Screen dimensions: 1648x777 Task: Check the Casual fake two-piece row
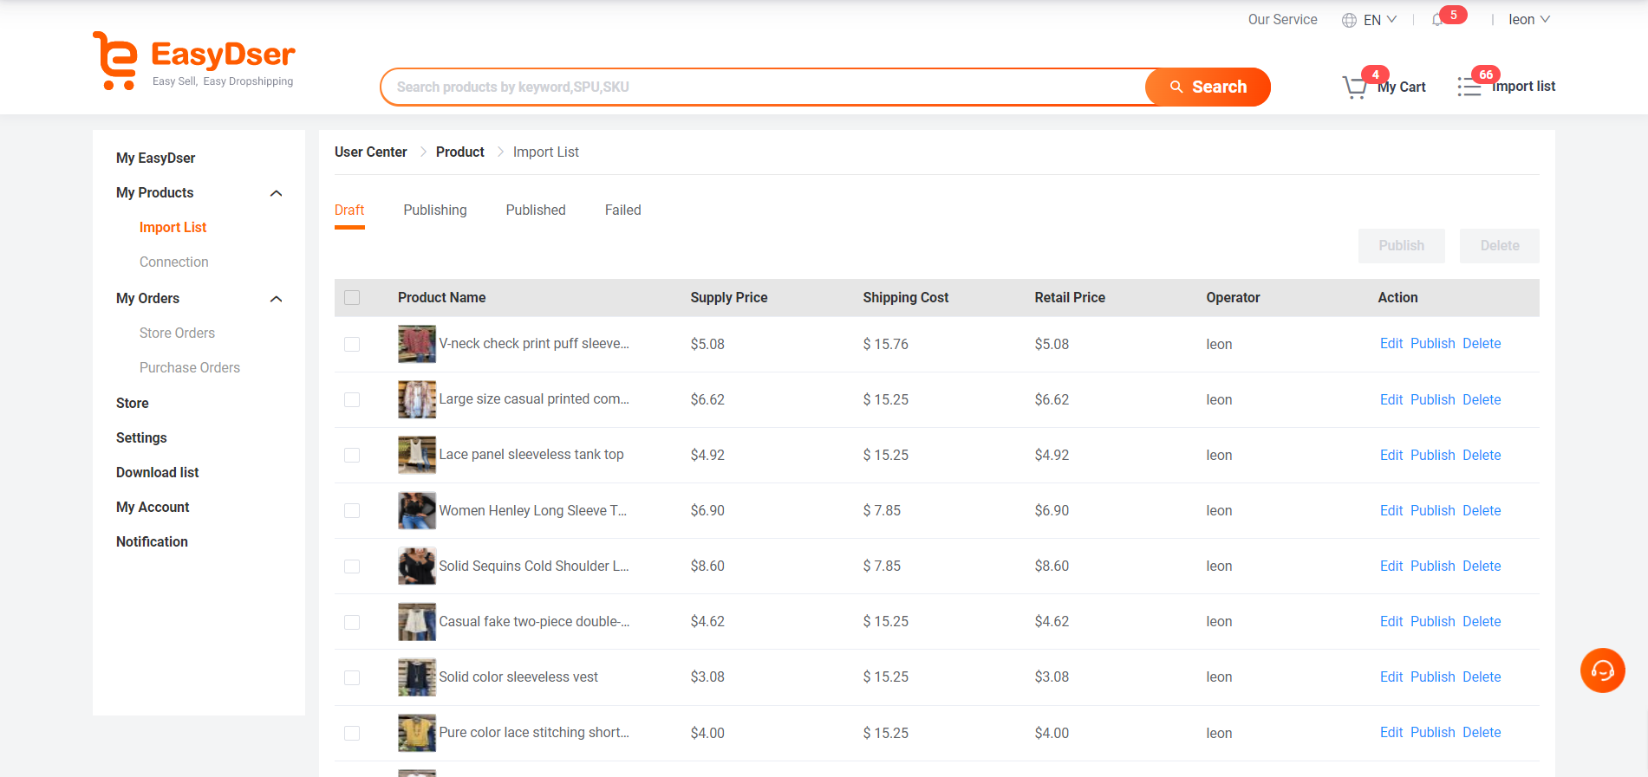(352, 622)
